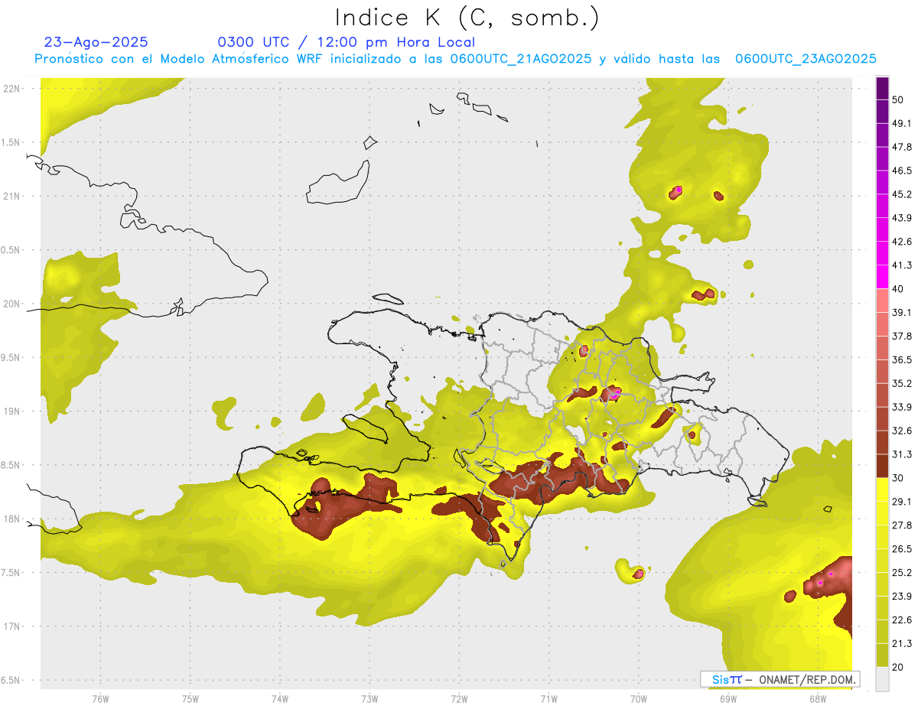Click legend value '46.5'
Viewport: 918px width, 709px height.
pos(901,171)
